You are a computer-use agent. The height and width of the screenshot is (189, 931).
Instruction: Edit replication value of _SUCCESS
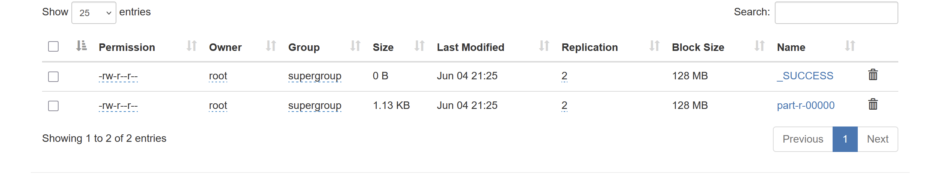(564, 76)
